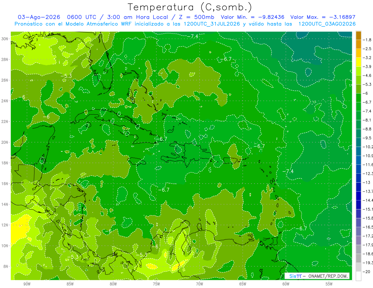
Task: Click the colorbar label "-4.6"
Action: pos(367,75)
